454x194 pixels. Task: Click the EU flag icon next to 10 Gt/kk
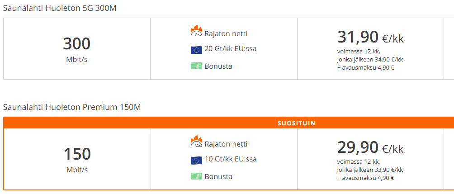click(x=196, y=161)
